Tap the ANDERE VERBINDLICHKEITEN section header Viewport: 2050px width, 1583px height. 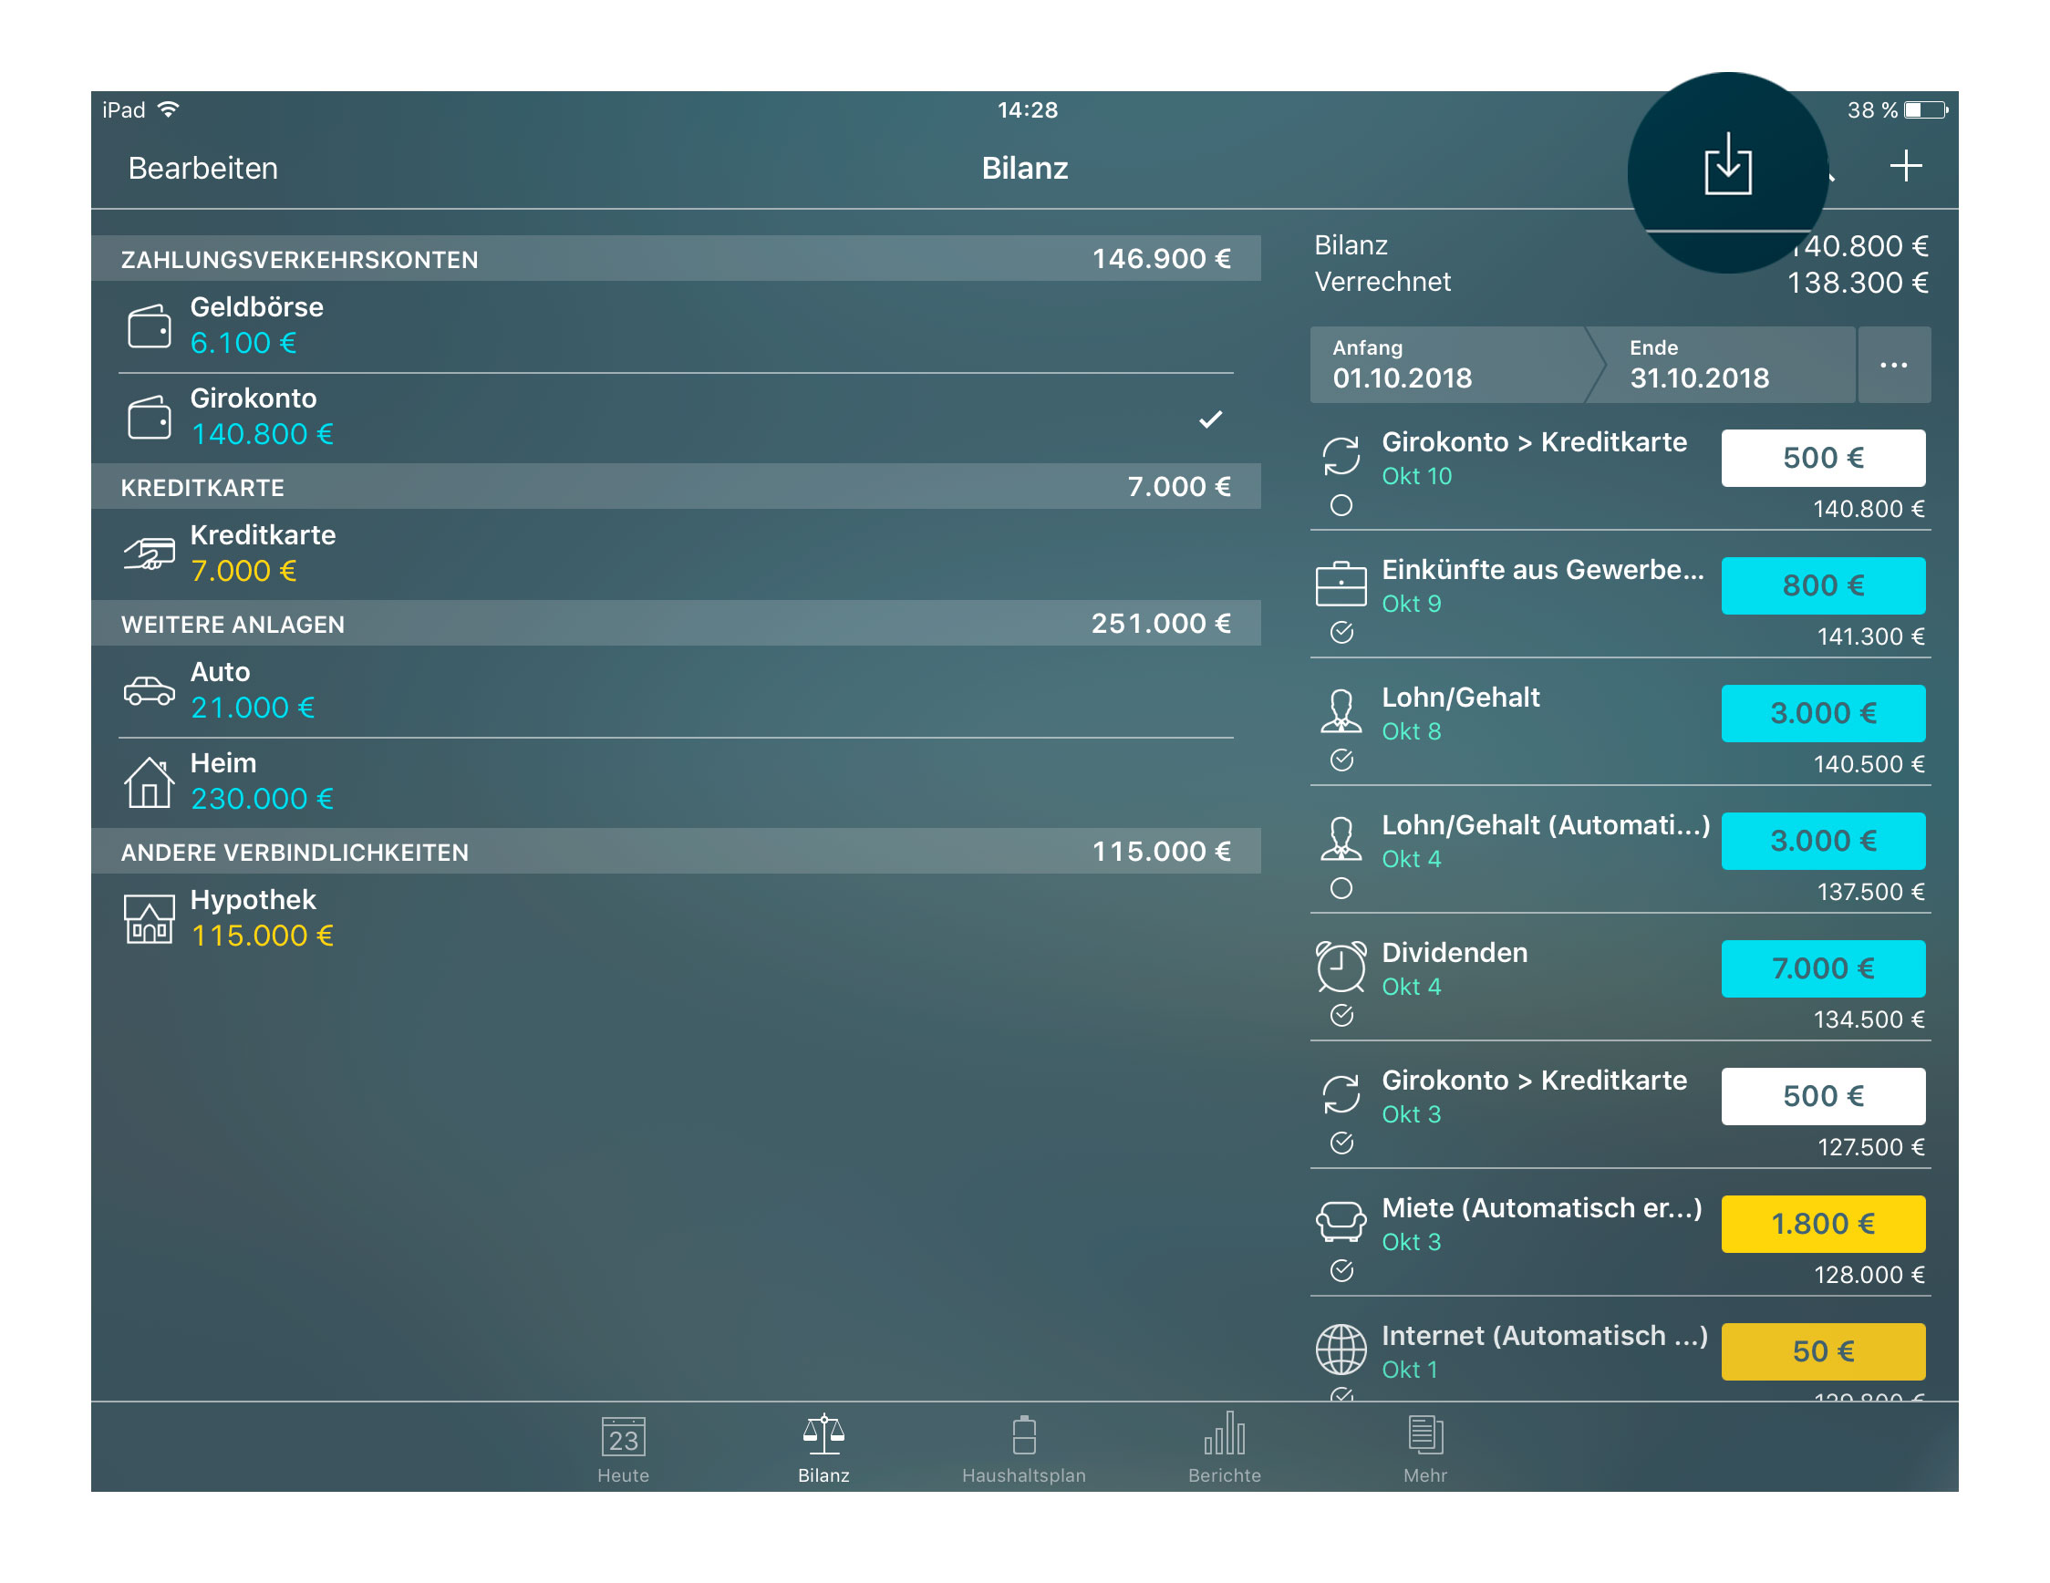tap(676, 851)
